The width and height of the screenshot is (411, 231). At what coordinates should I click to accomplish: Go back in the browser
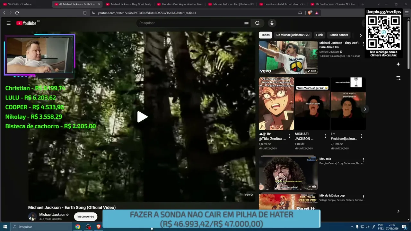pos(4,13)
